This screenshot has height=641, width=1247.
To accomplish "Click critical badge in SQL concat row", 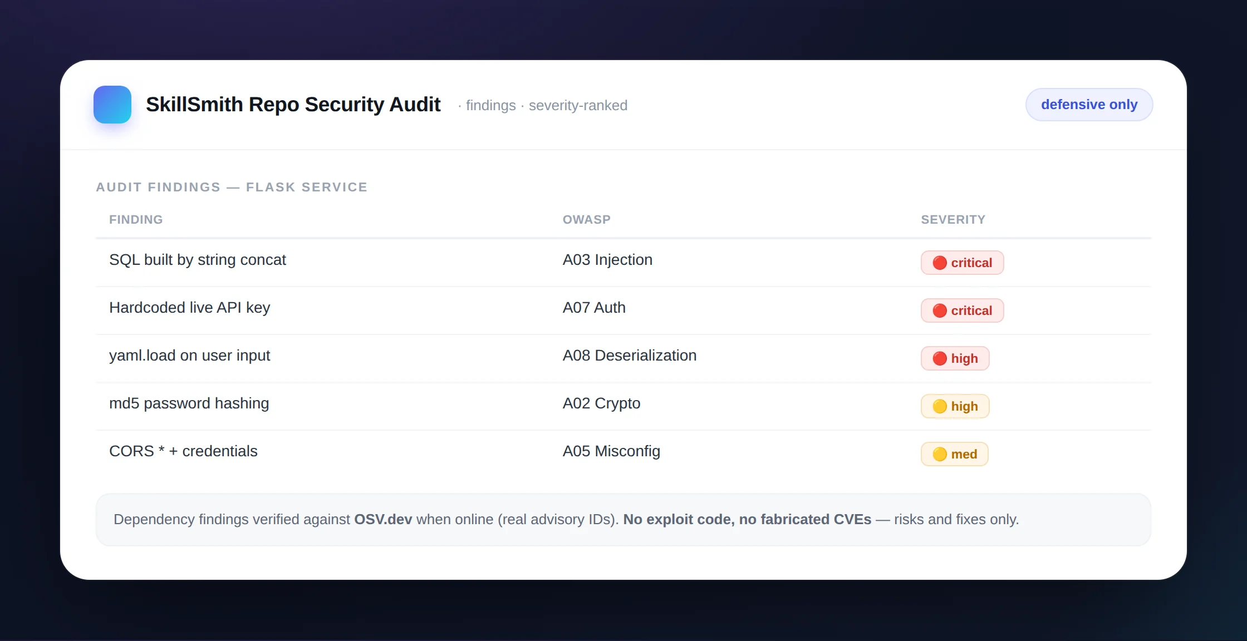I will click(962, 263).
